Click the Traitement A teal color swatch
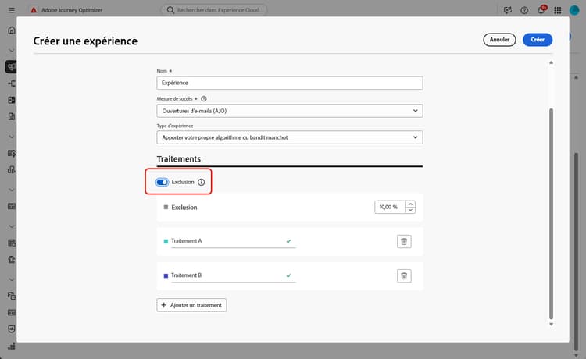 pyautogui.click(x=166, y=241)
